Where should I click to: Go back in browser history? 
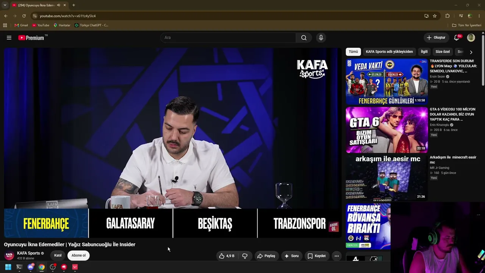pos(6,16)
